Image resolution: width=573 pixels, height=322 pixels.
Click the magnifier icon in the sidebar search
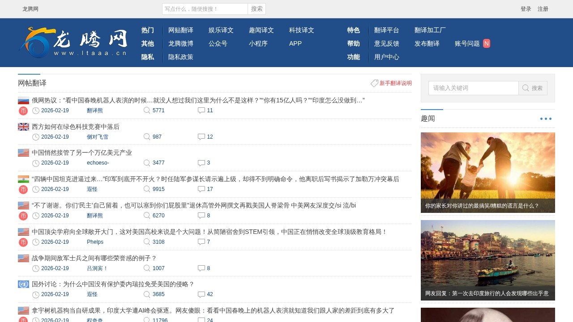pyautogui.click(x=526, y=88)
